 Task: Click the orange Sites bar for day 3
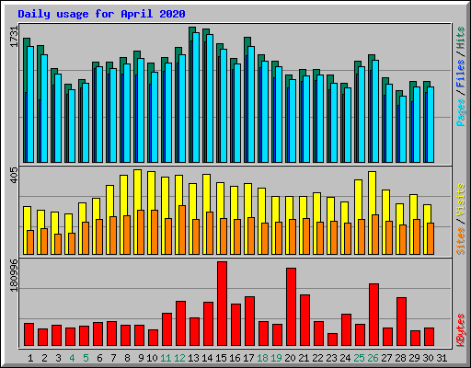pos(58,244)
